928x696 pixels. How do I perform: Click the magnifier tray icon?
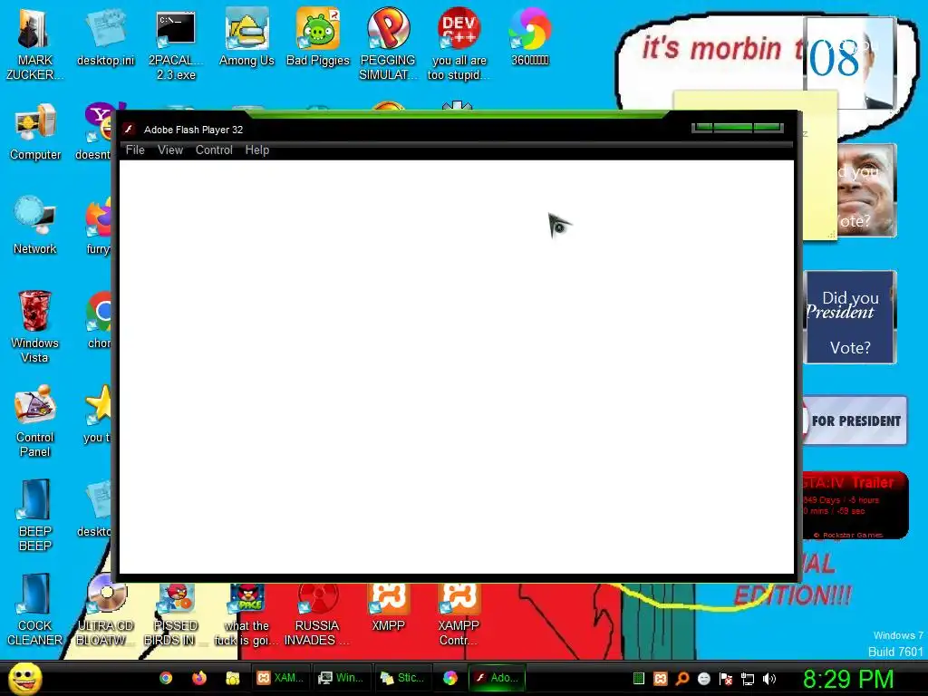682,679
